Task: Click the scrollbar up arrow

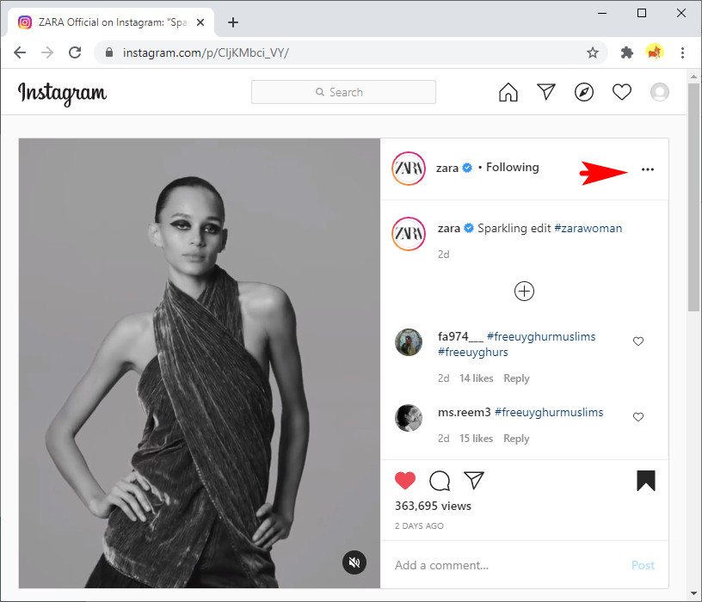Action: [693, 77]
